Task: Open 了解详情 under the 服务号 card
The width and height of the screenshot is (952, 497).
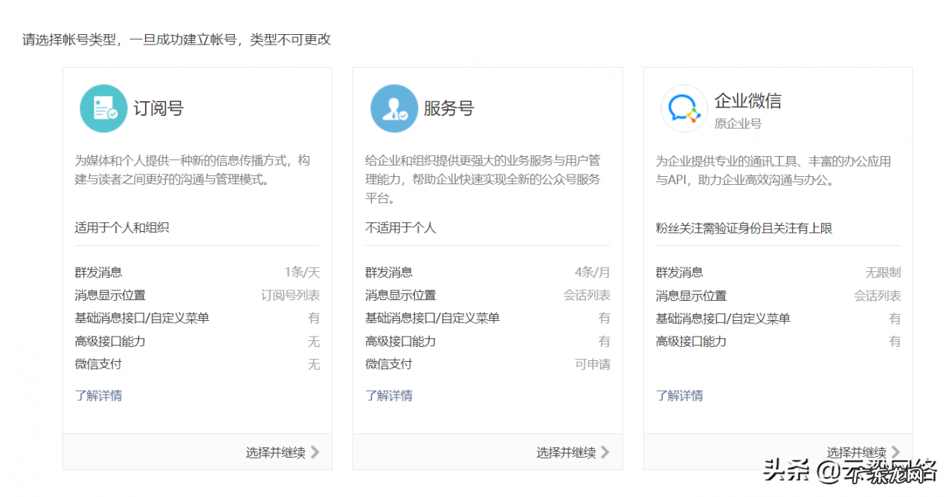Action: (388, 395)
